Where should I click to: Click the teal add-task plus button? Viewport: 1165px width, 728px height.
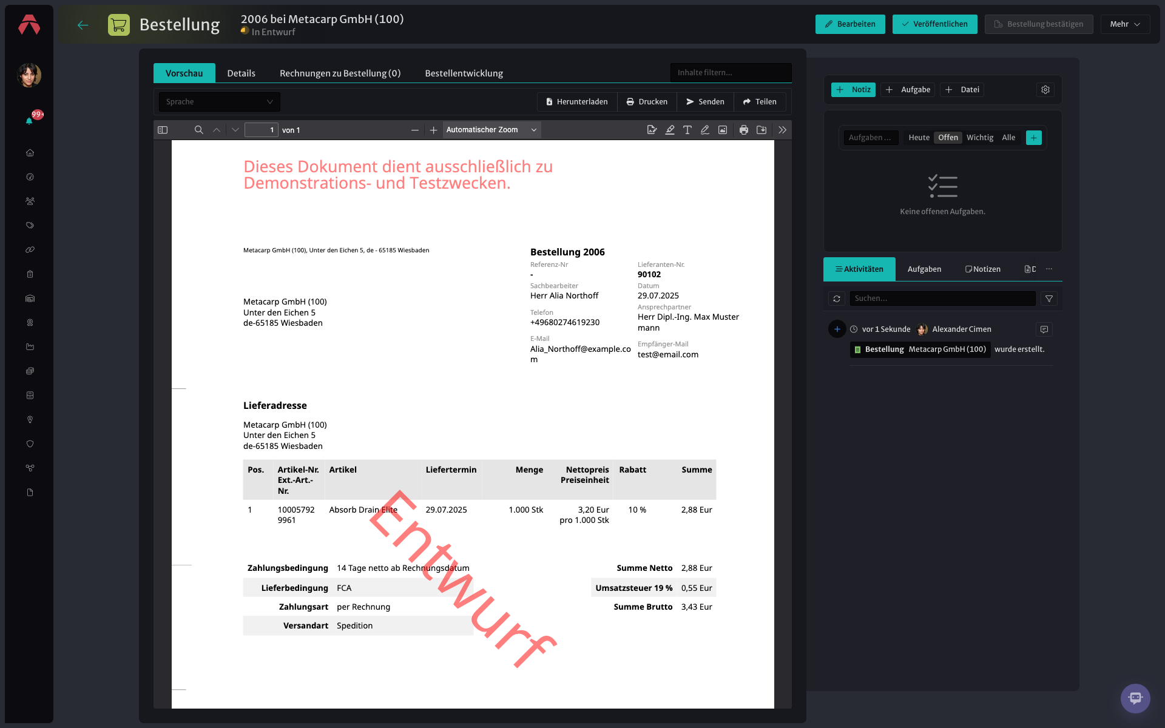point(1034,138)
